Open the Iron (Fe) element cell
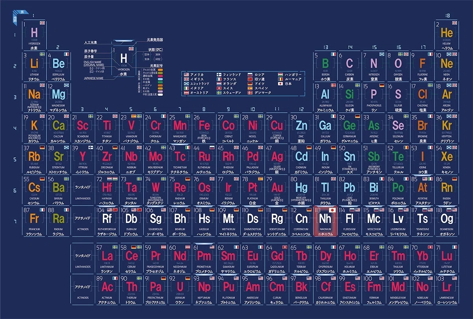This screenshot has height=319, width=473. pyautogui.click(x=204, y=128)
